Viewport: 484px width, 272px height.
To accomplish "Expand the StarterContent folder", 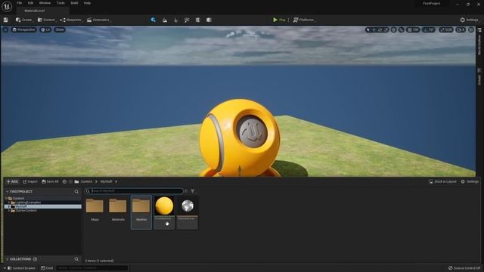I will point(9,211).
